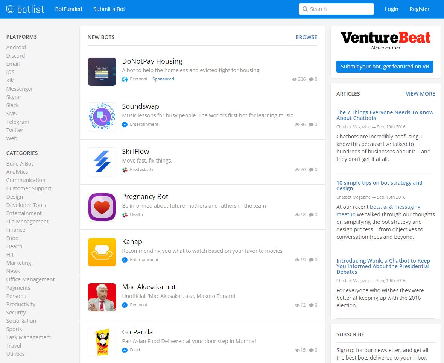Viewport: 444px width, 363px height.
Task: Click the Kanap couch icon
Action: coord(102,252)
